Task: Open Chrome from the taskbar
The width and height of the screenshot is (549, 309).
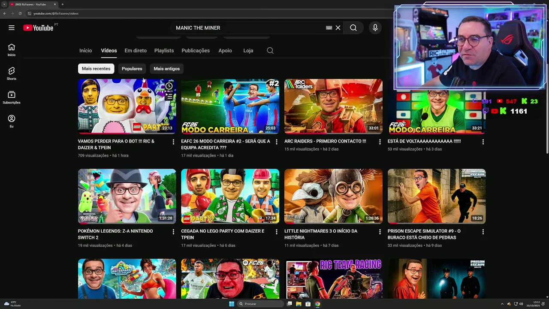Action: tap(317, 304)
